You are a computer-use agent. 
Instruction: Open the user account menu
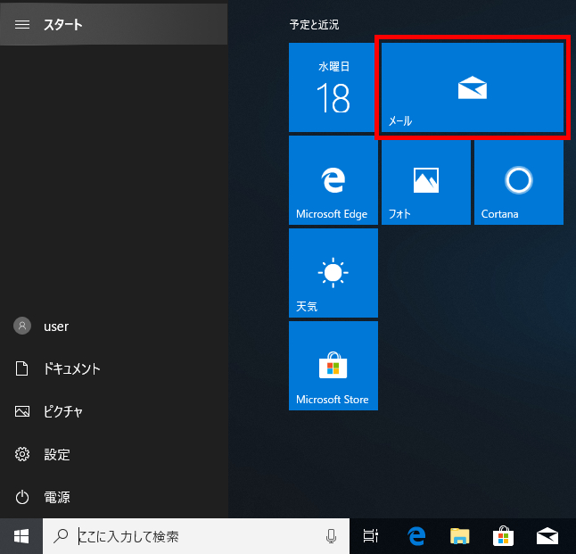click(114, 327)
